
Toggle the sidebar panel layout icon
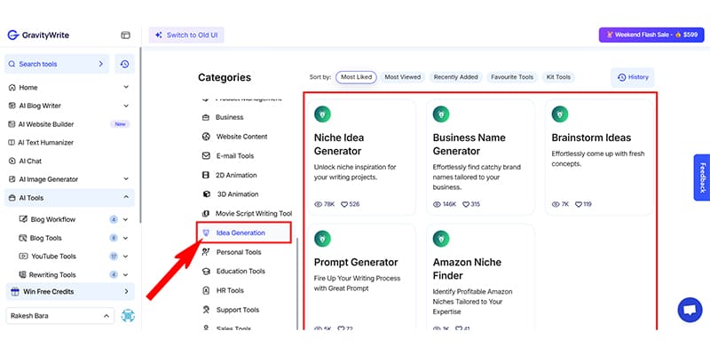(x=125, y=35)
